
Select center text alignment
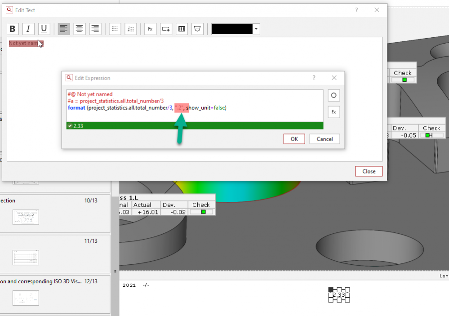(x=80, y=29)
